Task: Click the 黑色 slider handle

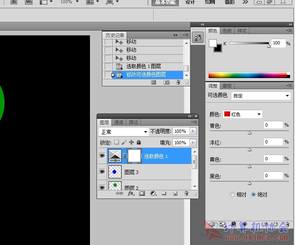Action: point(250,183)
